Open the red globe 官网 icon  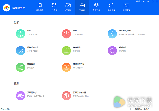coord(67,96)
